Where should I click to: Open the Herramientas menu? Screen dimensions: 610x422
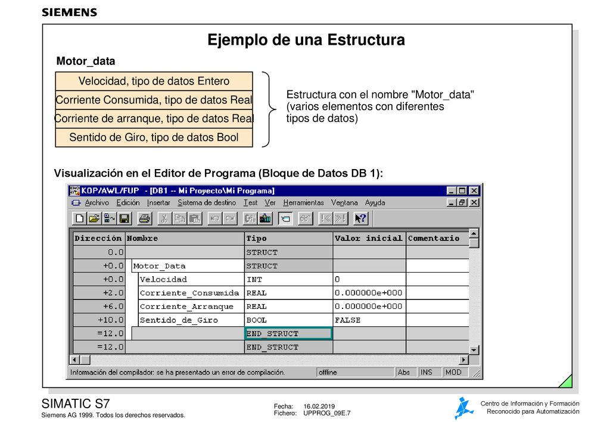click(x=303, y=202)
